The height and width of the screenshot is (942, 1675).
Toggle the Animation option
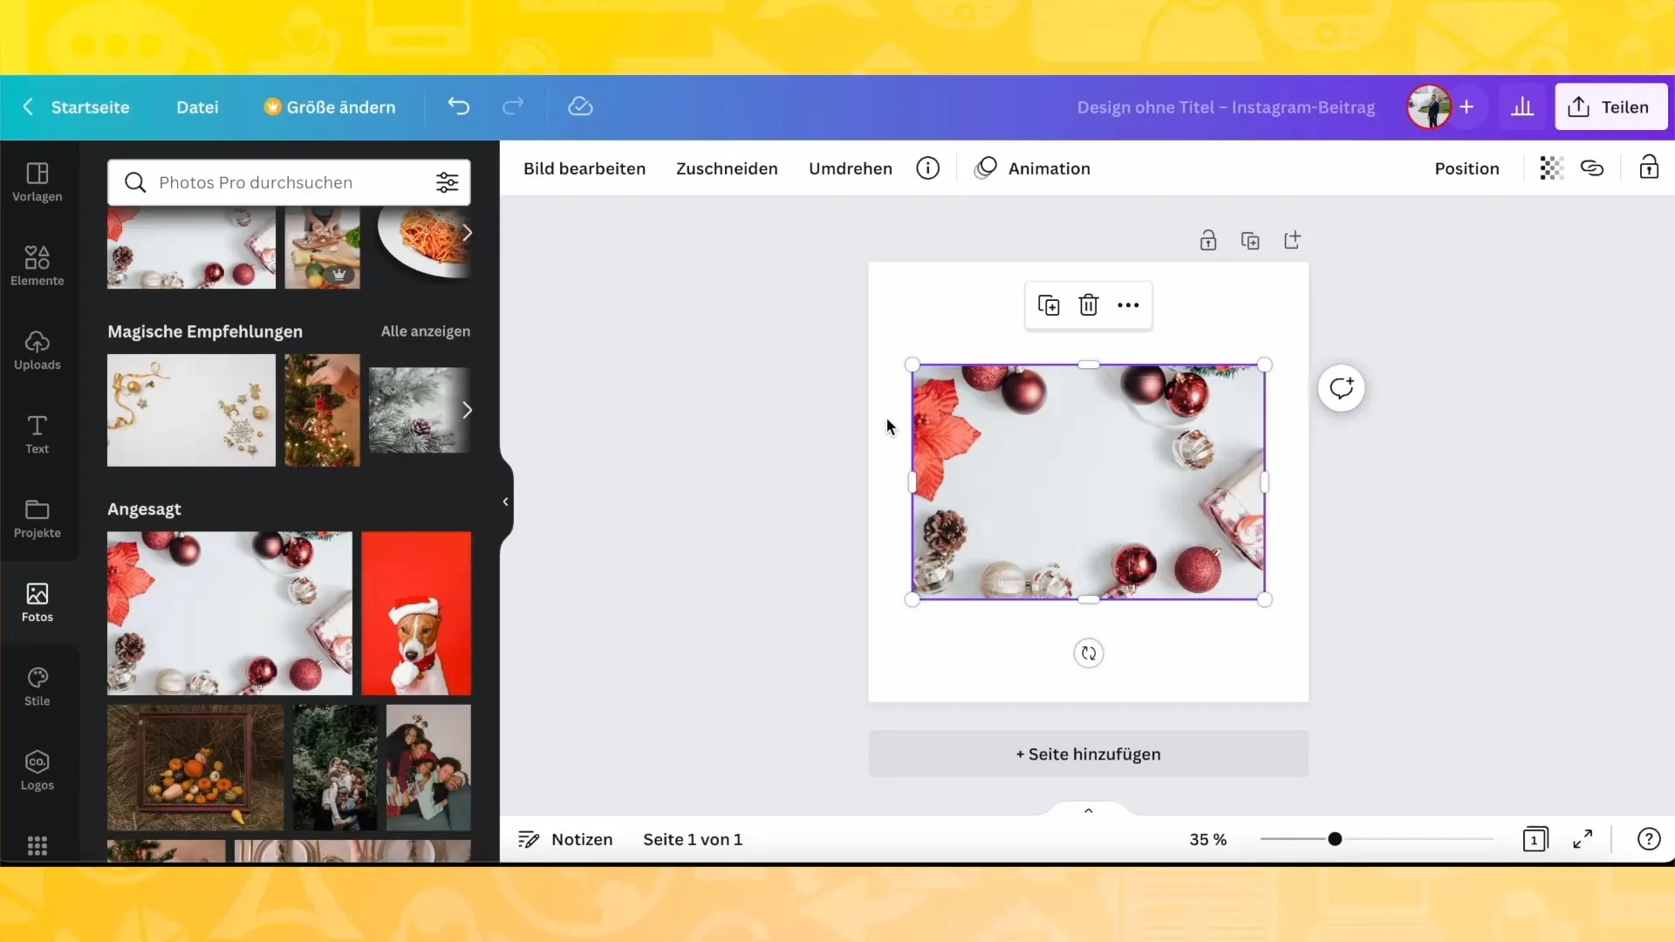pos(1034,168)
